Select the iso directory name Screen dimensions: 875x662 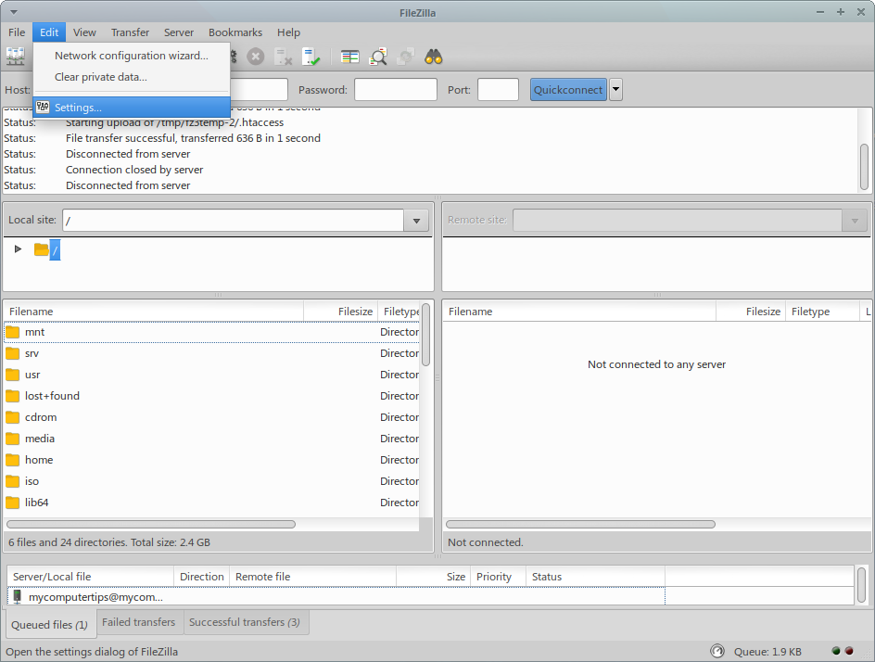[x=32, y=481]
